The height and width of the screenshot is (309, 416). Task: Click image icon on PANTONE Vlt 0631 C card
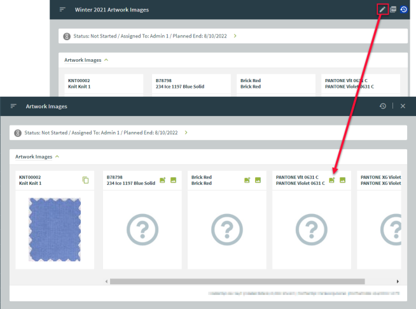click(x=342, y=180)
